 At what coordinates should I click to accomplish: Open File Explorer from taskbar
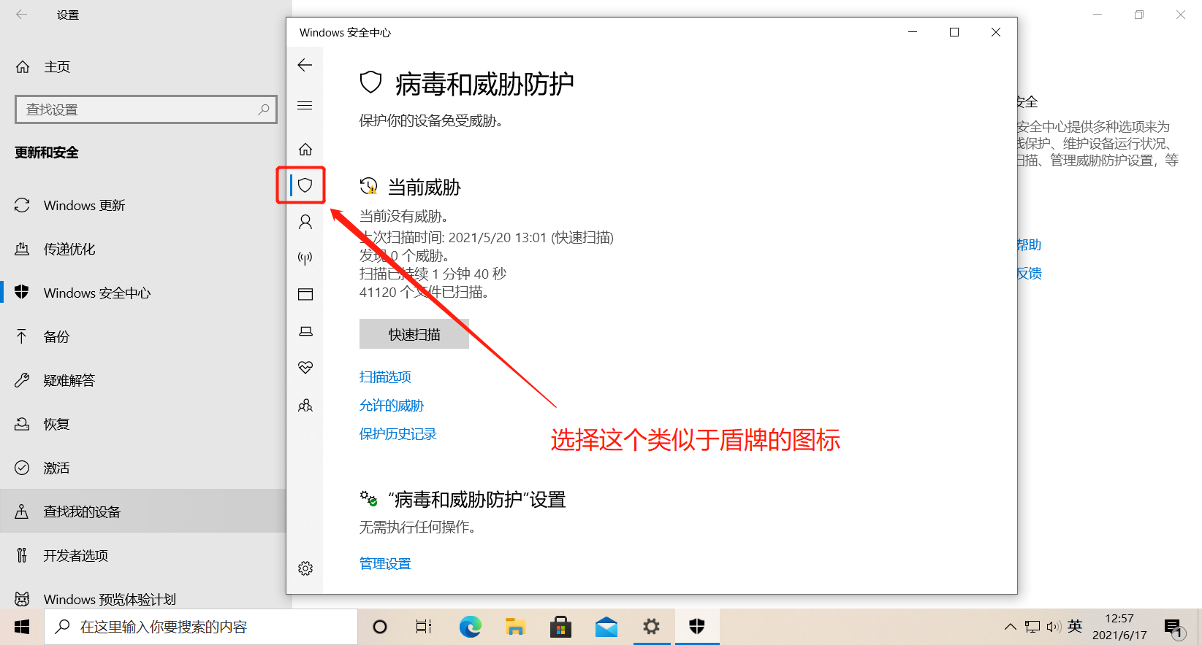[516, 627]
